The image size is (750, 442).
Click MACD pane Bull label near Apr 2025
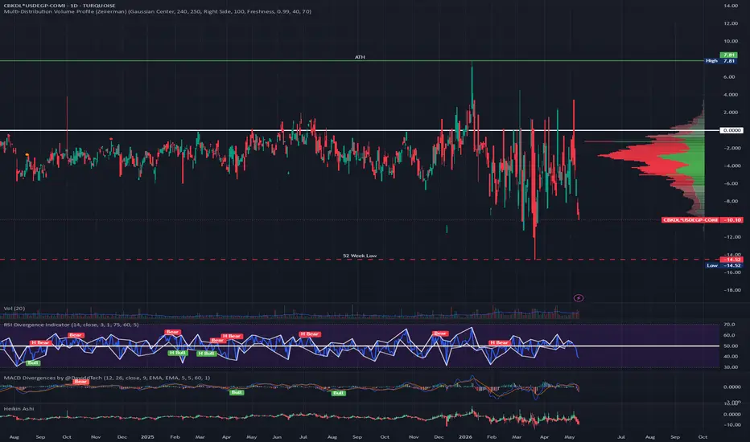point(237,392)
